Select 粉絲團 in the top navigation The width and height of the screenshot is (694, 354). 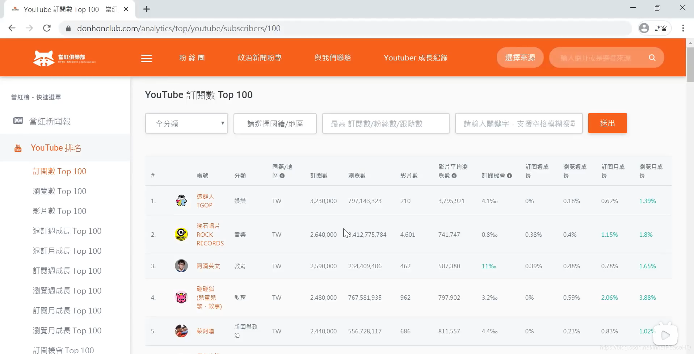[x=192, y=57]
